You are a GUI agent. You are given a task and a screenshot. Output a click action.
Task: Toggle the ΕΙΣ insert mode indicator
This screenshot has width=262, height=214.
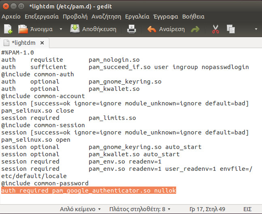pyautogui.click(x=247, y=209)
